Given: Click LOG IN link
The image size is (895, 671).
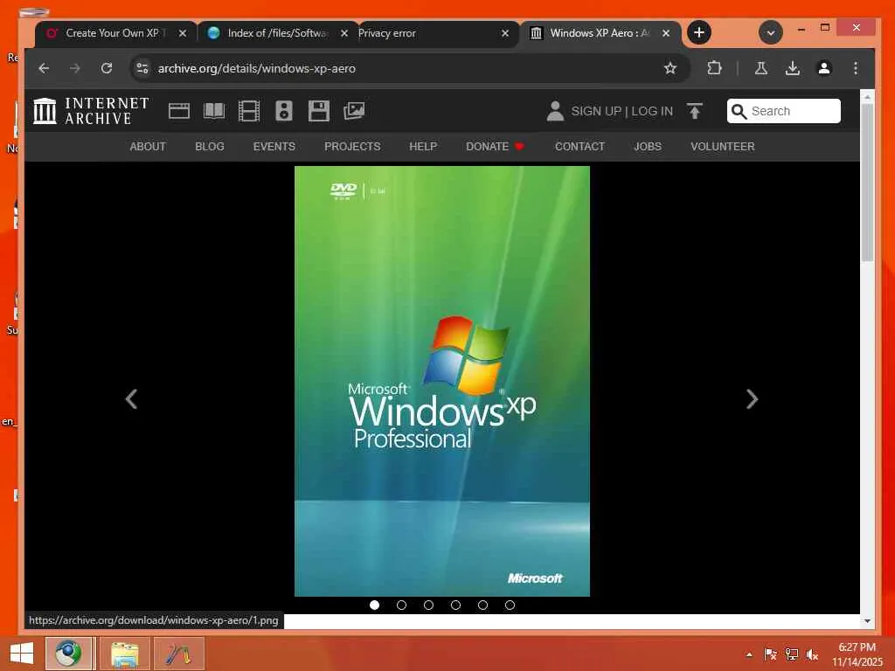Looking at the screenshot, I should tap(652, 111).
